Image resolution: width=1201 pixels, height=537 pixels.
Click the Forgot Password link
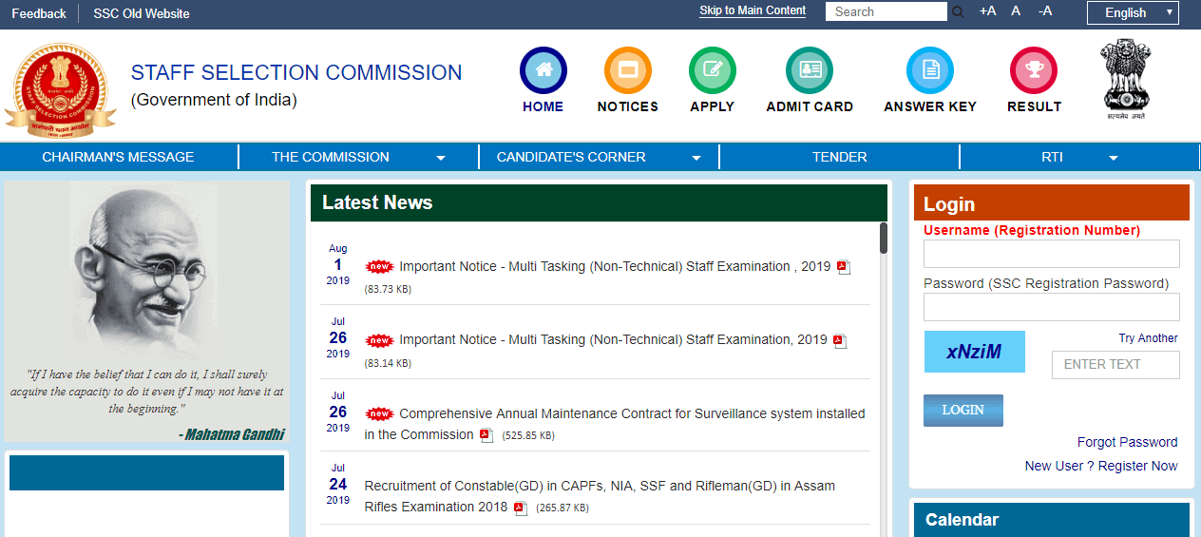(x=1127, y=442)
